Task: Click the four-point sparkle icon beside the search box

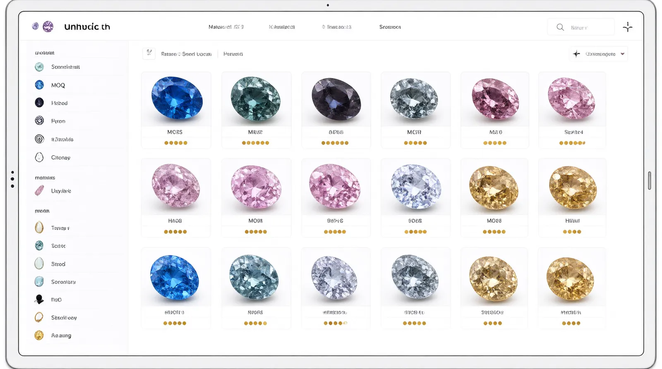Action: pos(628,27)
